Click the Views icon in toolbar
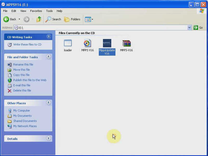The image size is (208, 156). coord(88,19)
